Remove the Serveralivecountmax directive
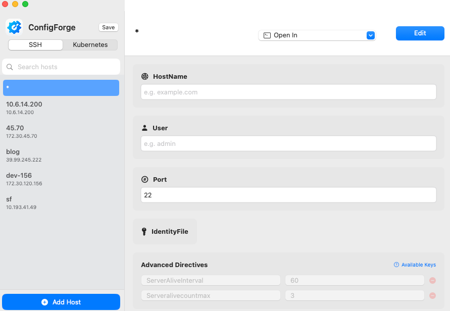 [432, 295]
